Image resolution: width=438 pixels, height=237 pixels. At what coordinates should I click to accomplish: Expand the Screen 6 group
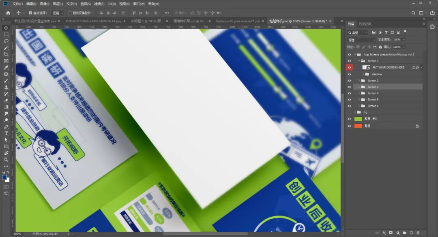[359, 106]
